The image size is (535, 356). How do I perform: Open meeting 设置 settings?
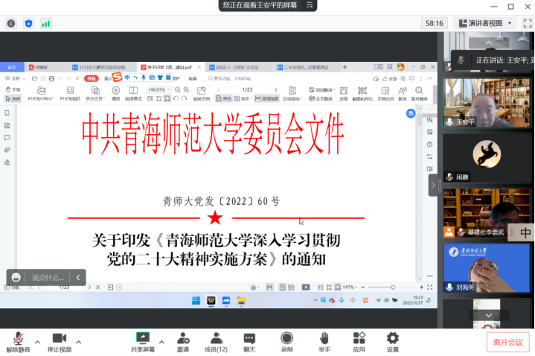(x=393, y=343)
